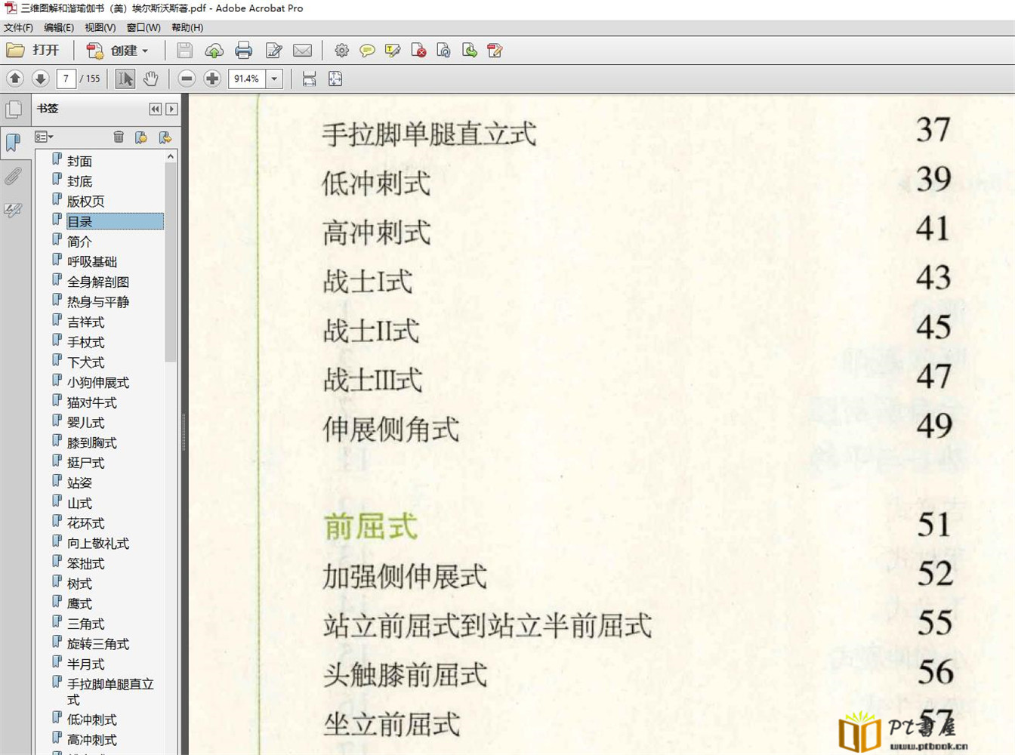Go to next page with down arrow
Image resolution: width=1015 pixels, height=755 pixels.
click(x=41, y=79)
